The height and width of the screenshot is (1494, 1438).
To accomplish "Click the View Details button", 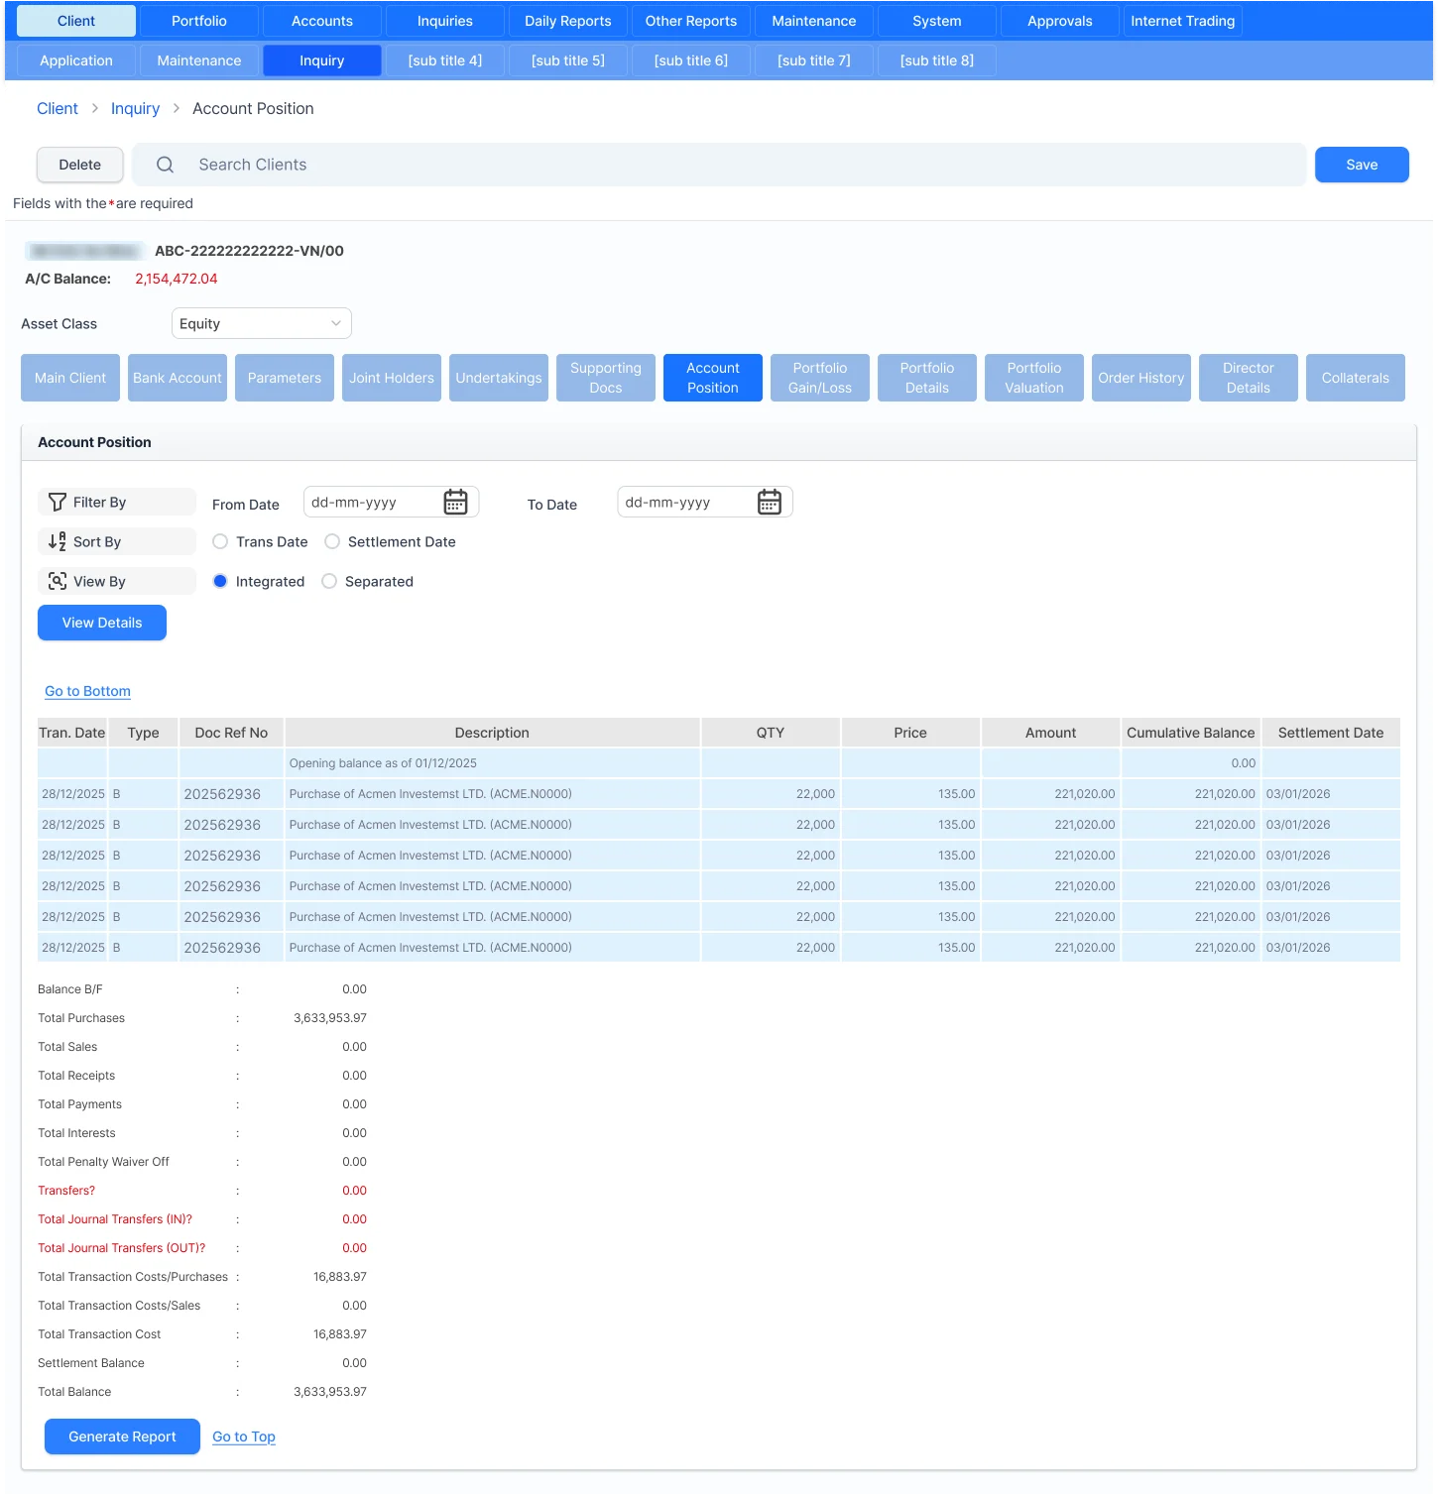I will (102, 623).
